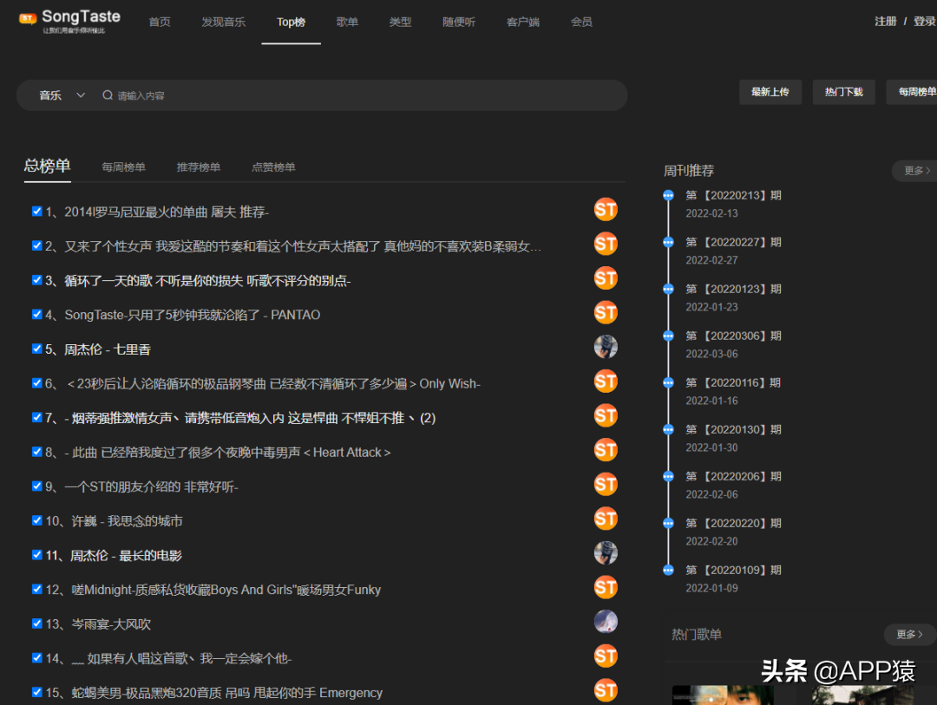Viewport: 937px width, 705px height.
Task: Click timeline dot for issue 20220109
Action: point(668,570)
